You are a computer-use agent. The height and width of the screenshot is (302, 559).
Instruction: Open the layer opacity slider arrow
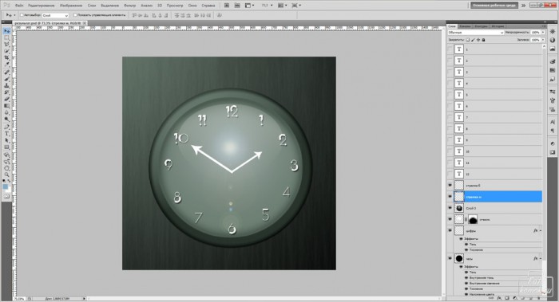tap(543, 33)
